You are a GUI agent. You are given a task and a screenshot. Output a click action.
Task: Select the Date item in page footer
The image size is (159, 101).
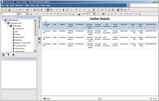(47, 99)
